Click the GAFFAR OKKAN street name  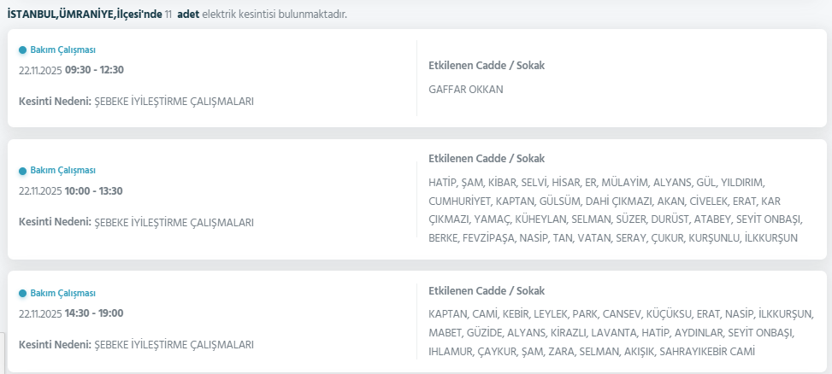coord(465,90)
